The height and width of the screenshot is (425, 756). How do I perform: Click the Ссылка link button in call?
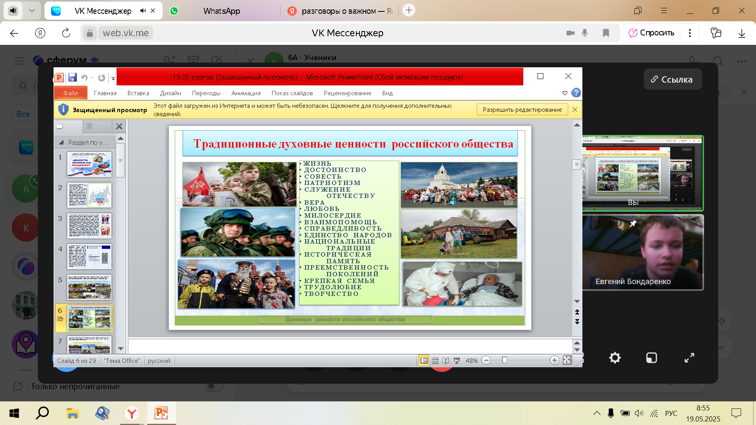coord(673,79)
